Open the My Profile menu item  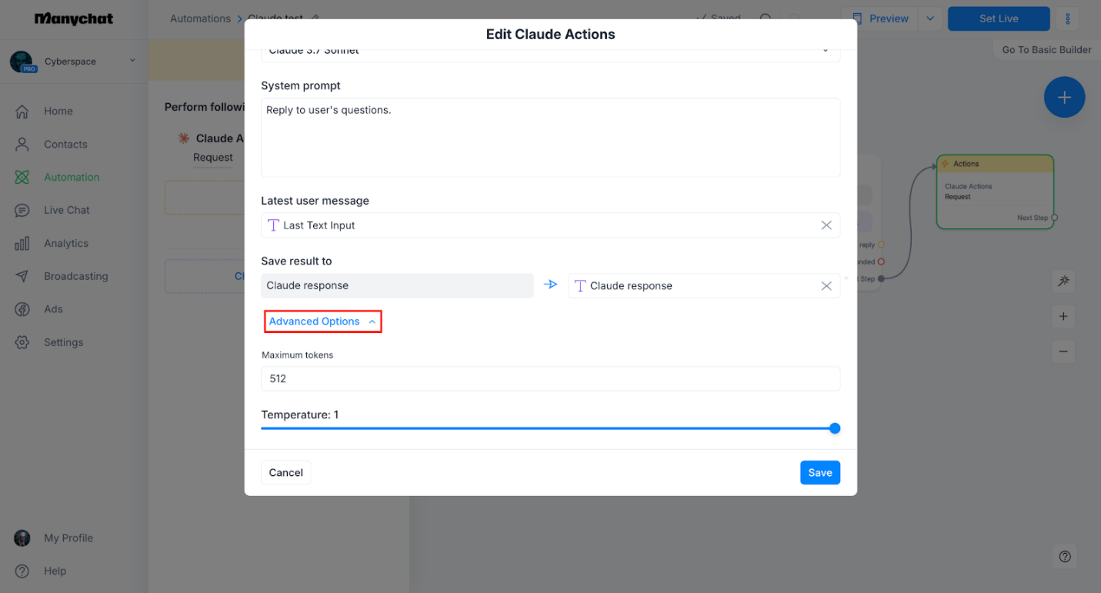(68, 538)
